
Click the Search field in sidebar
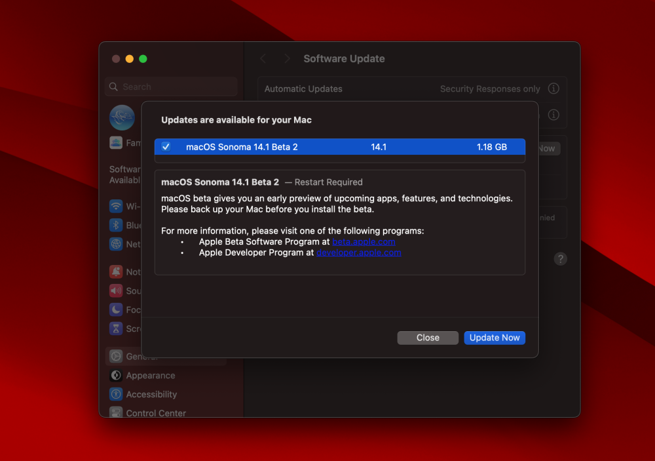pyautogui.click(x=171, y=87)
